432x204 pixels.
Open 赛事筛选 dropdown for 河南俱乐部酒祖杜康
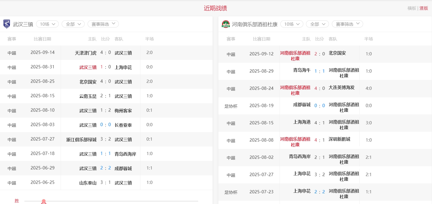pos(347,24)
